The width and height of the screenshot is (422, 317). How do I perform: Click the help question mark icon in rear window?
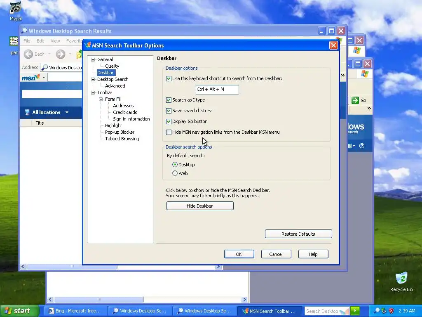tap(362, 146)
